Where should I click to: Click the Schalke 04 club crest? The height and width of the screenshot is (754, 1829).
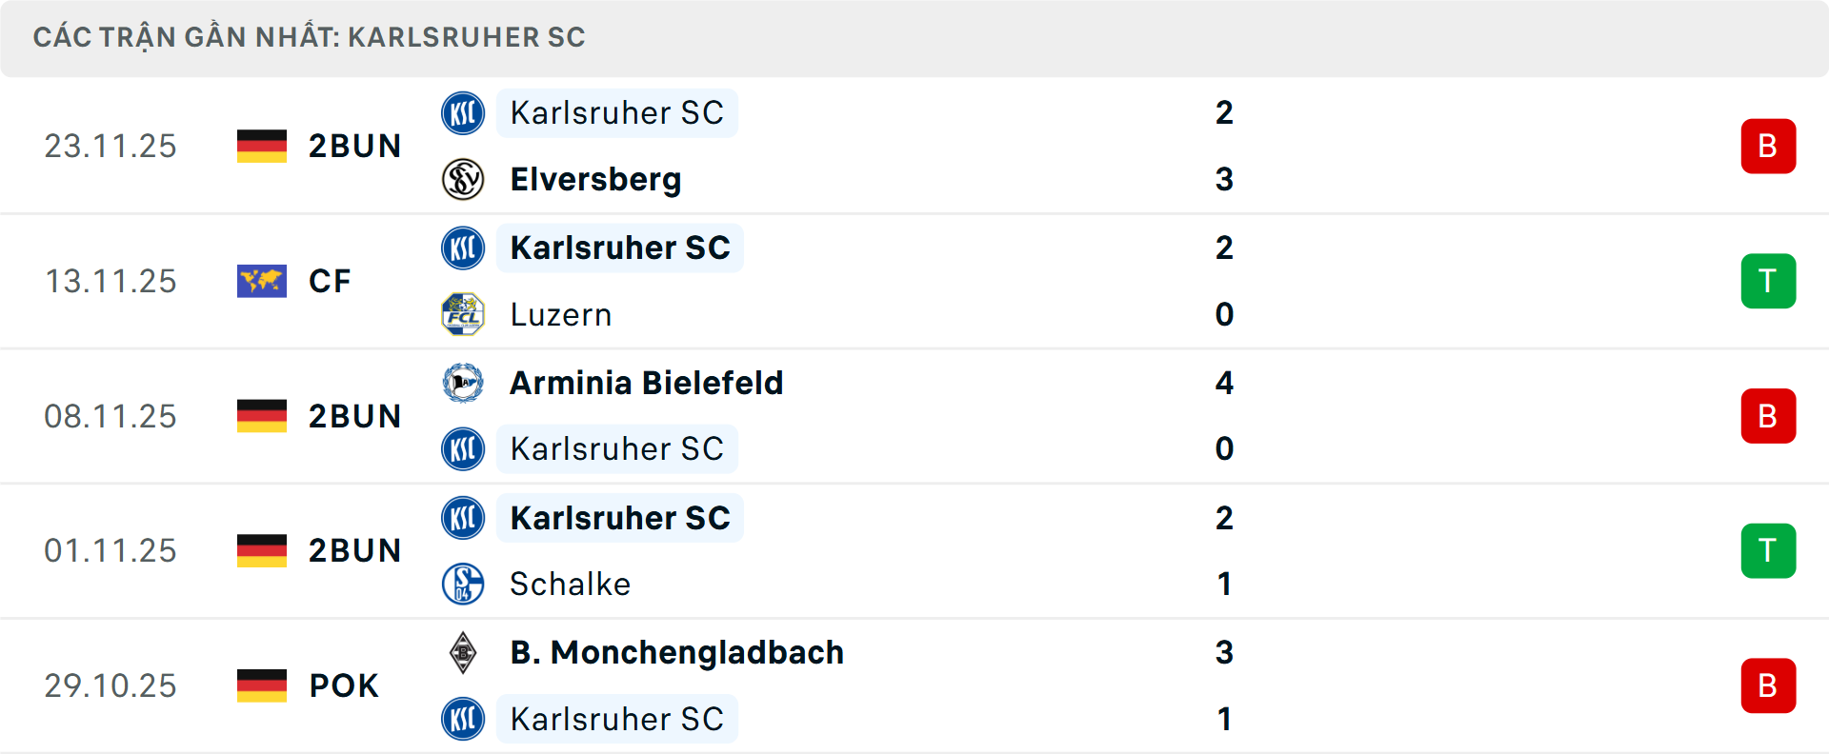click(x=463, y=584)
